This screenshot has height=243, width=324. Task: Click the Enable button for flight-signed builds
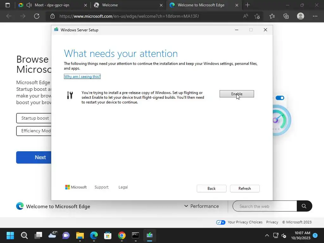[x=237, y=94]
